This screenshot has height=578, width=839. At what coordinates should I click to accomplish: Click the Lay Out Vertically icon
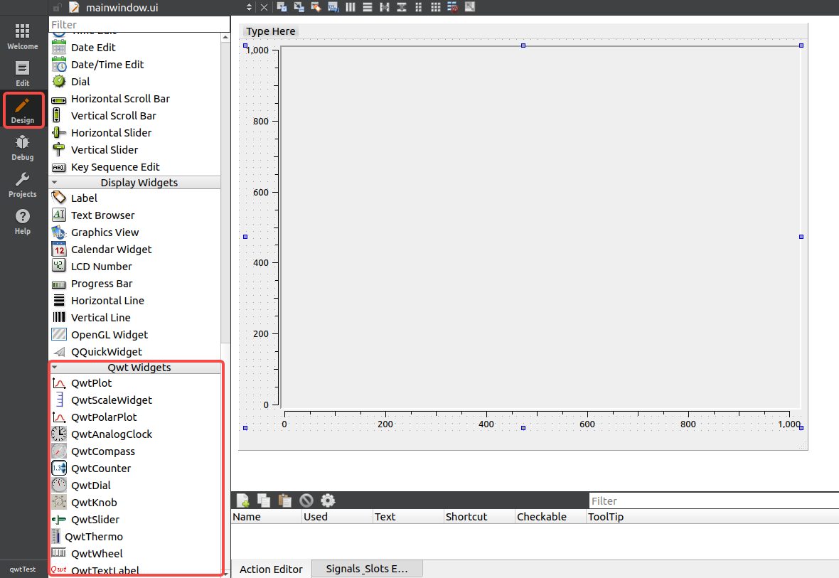(367, 7)
